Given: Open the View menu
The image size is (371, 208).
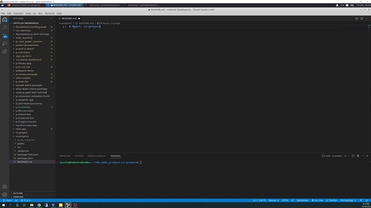Looking at the screenshot, I should click(x=28, y=13).
